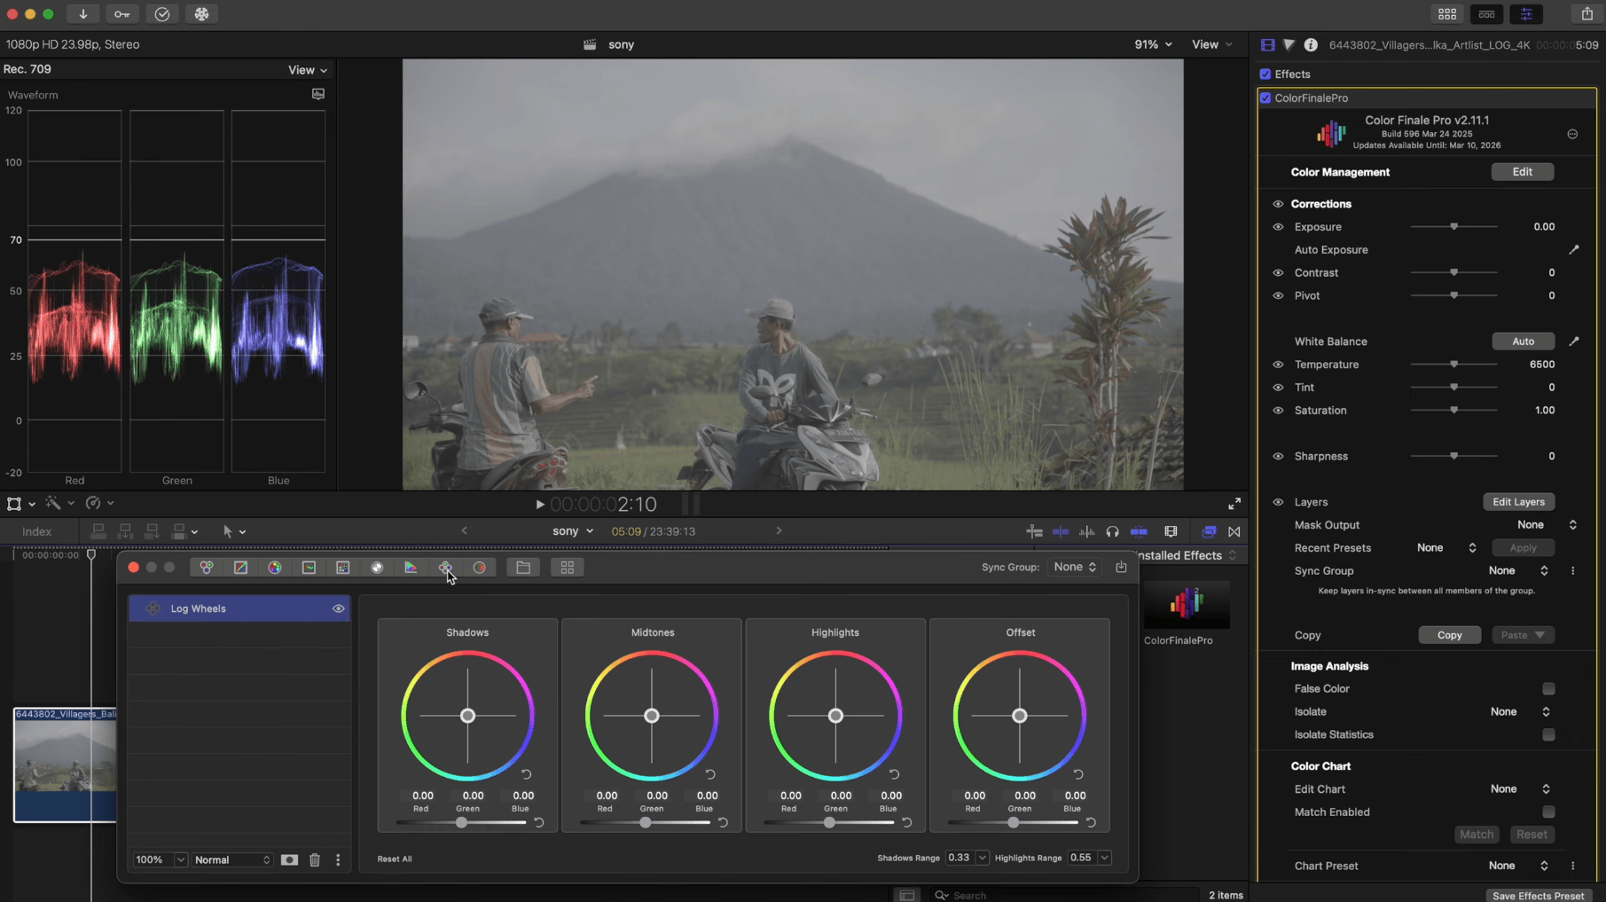Disable the ColorFinalePro checkbox
The height and width of the screenshot is (902, 1606).
click(x=1265, y=98)
